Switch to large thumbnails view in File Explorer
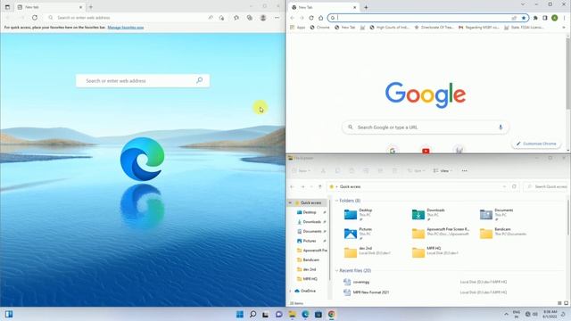The width and height of the screenshot is (571, 321). click(566, 303)
